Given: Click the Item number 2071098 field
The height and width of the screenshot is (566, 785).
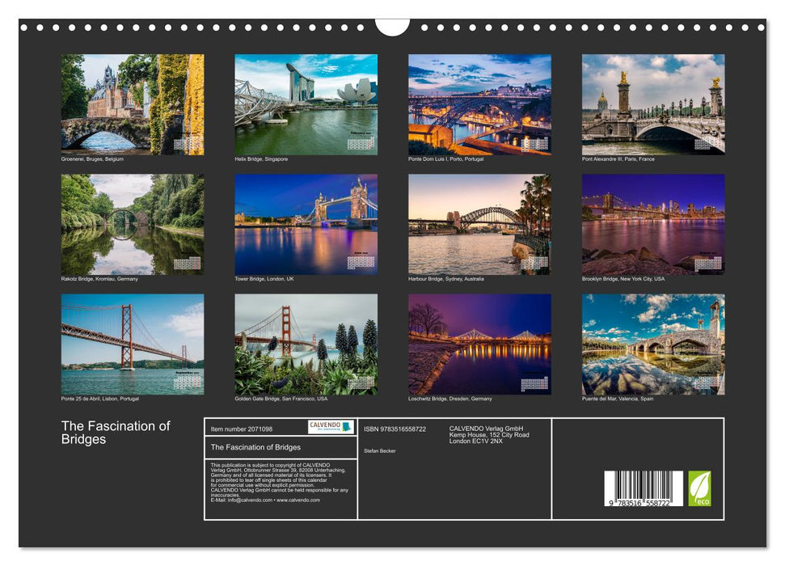Looking at the screenshot, I should [242, 429].
